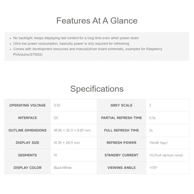Select the I2C interface value
This screenshot has width=194, height=194.
click(x=56, y=118)
